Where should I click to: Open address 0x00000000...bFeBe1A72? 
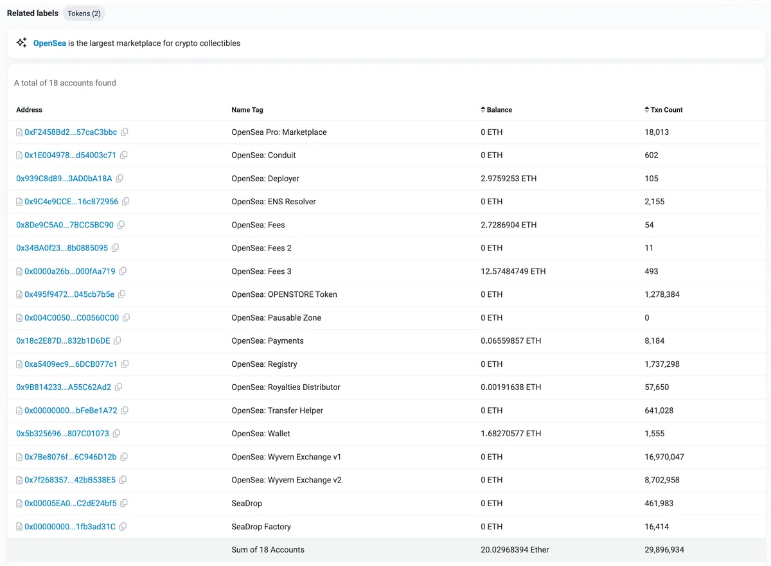click(x=71, y=411)
